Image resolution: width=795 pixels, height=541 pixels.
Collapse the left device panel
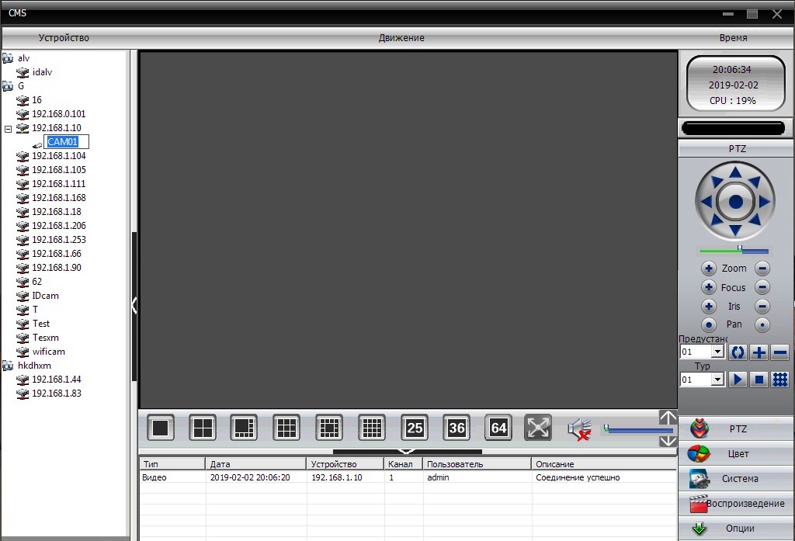tap(134, 305)
